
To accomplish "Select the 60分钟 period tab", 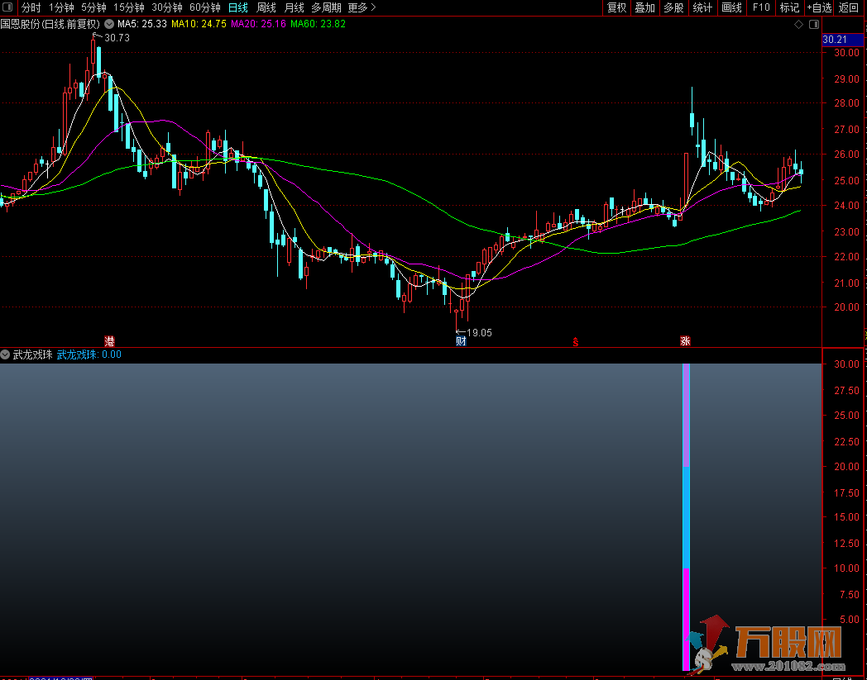I will point(204,7).
